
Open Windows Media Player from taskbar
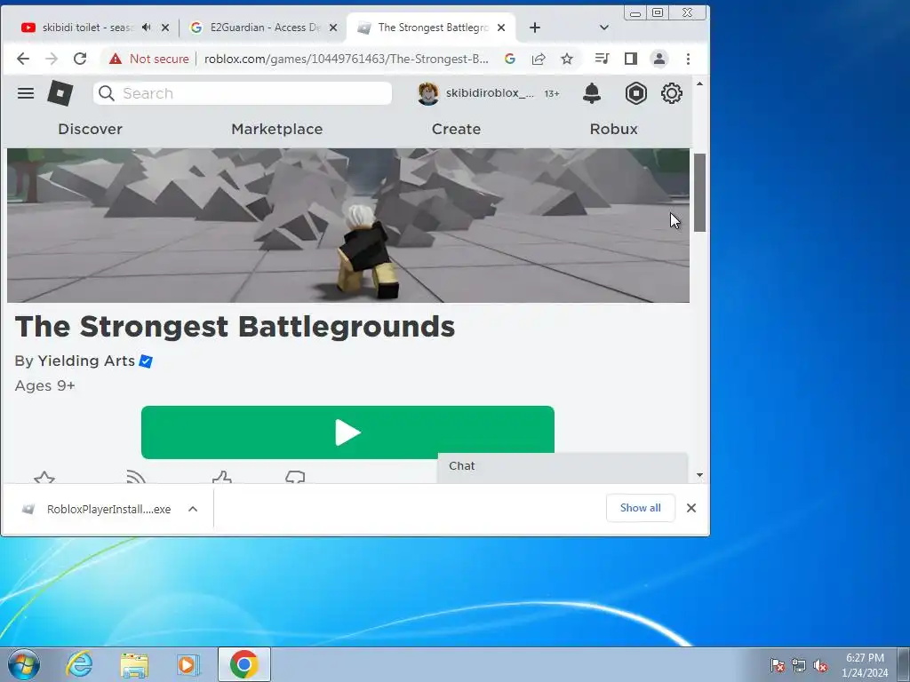coord(188,664)
